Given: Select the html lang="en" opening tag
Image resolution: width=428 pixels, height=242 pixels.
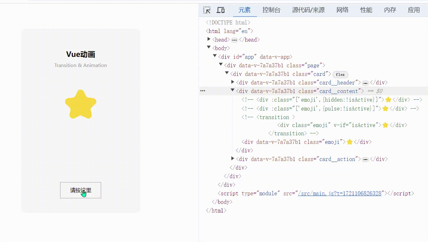Looking at the screenshot, I should pyautogui.click(x=230, y=31).
